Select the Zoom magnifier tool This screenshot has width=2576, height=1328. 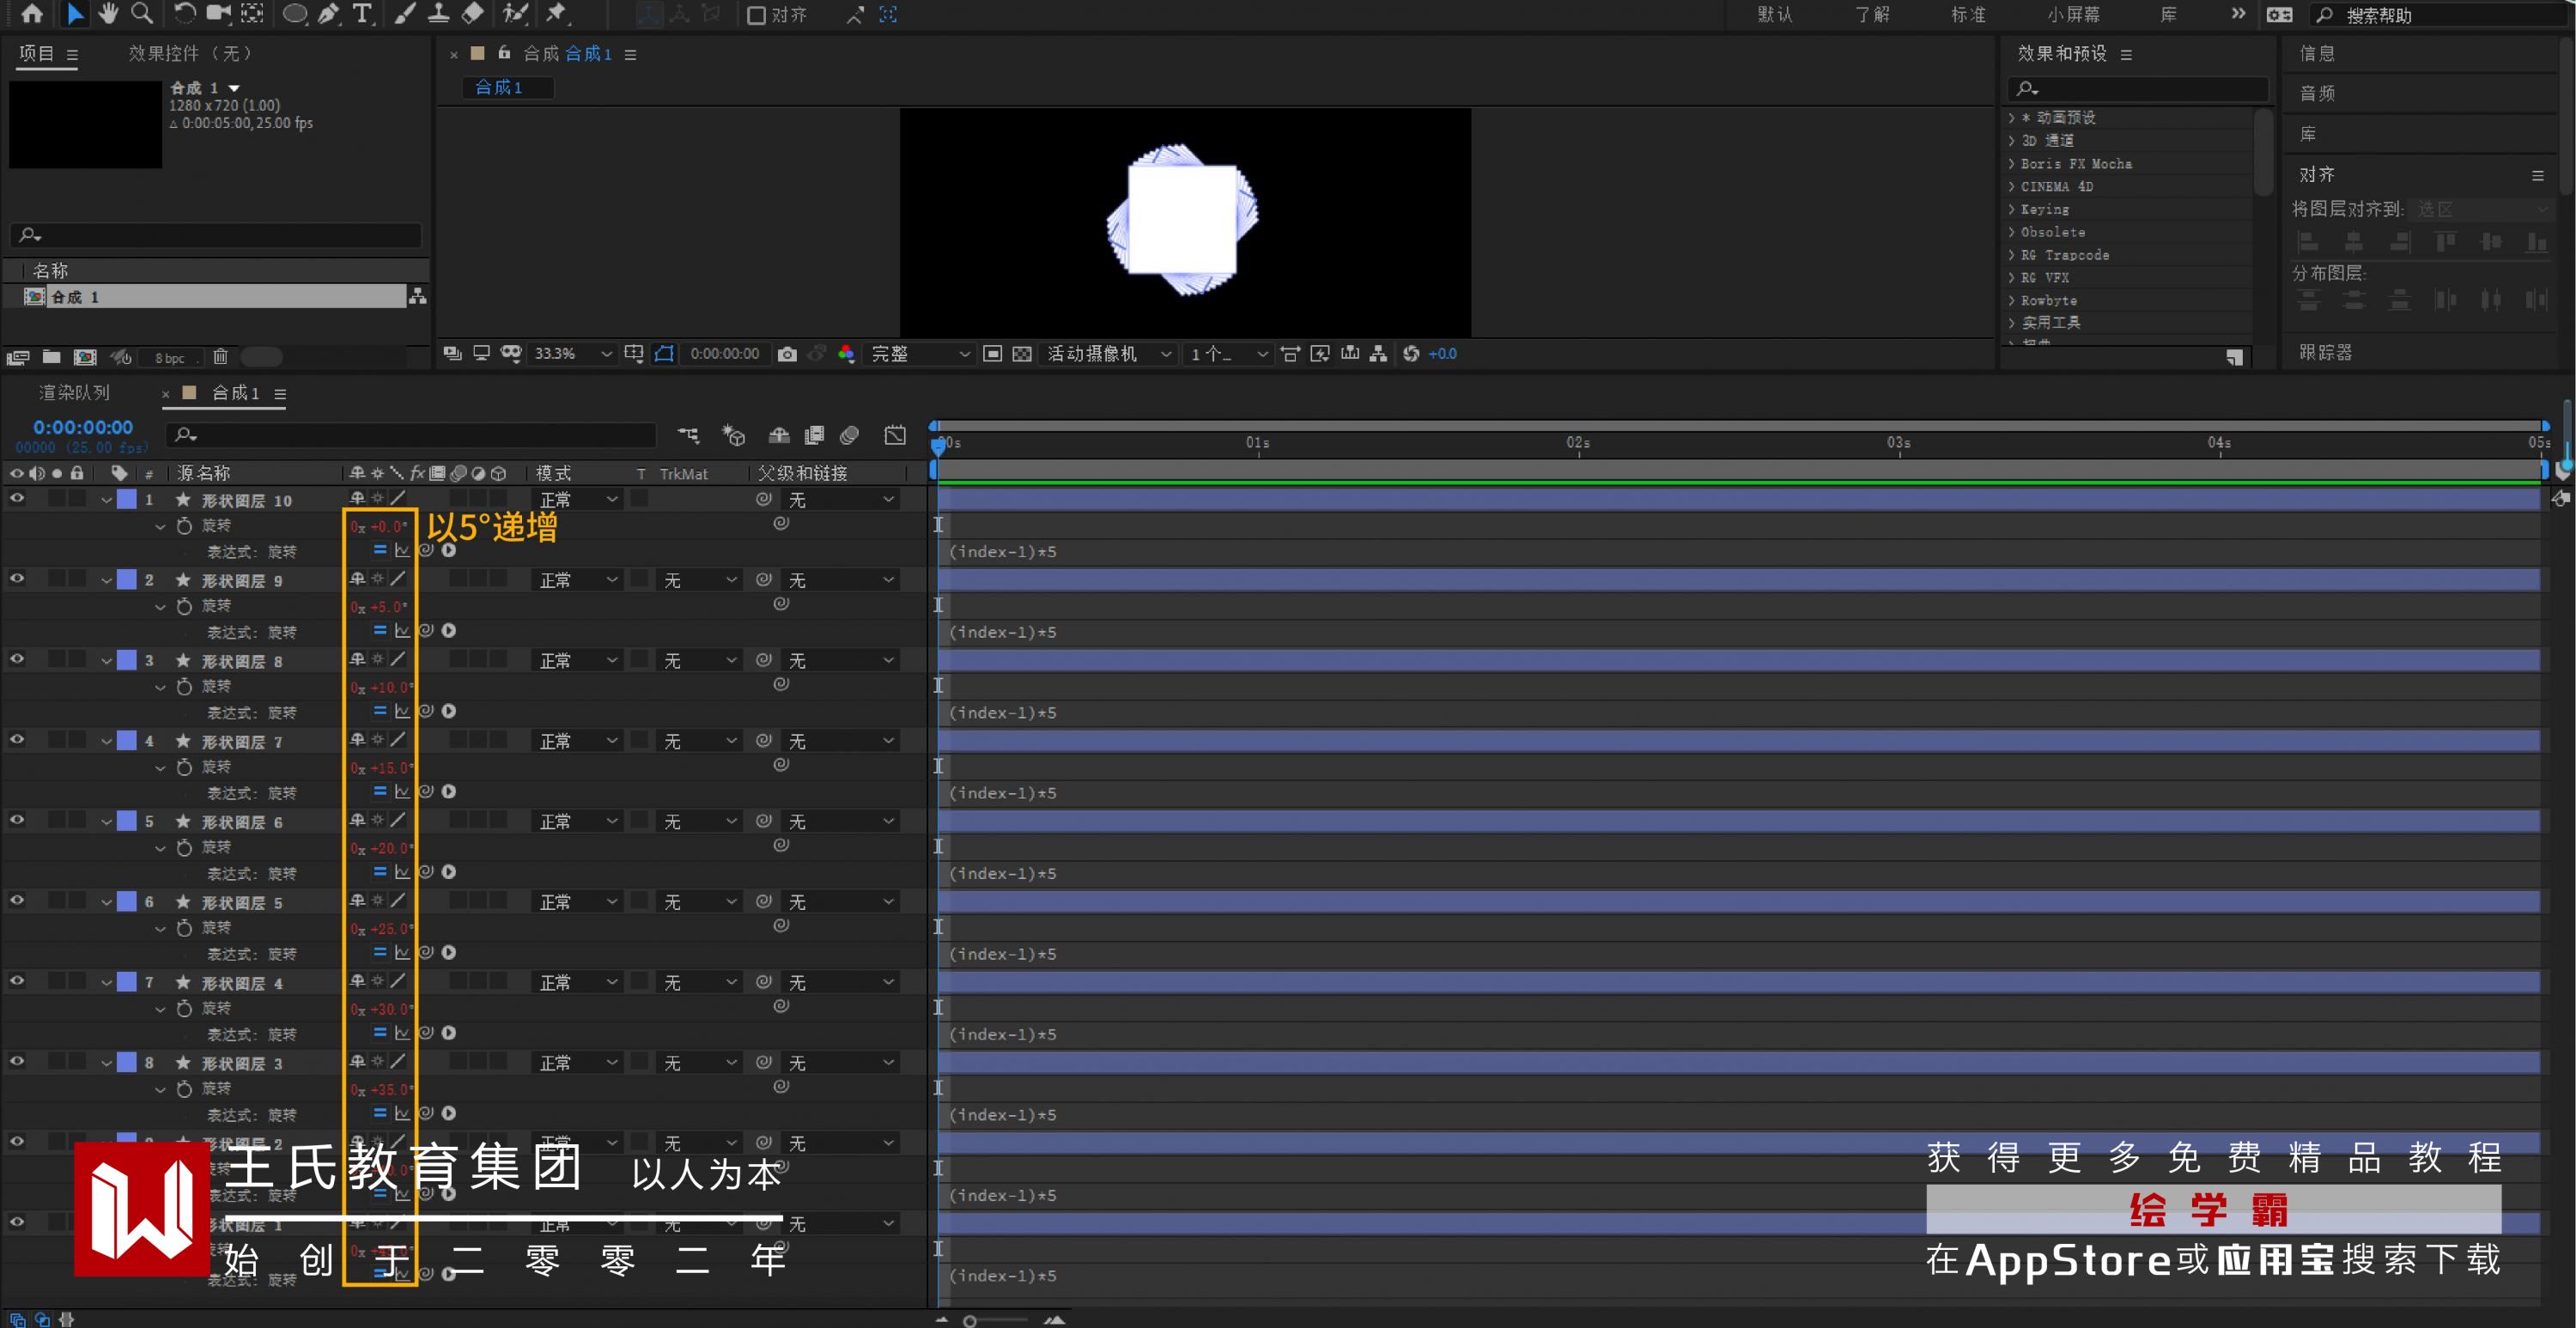[142, 13]
